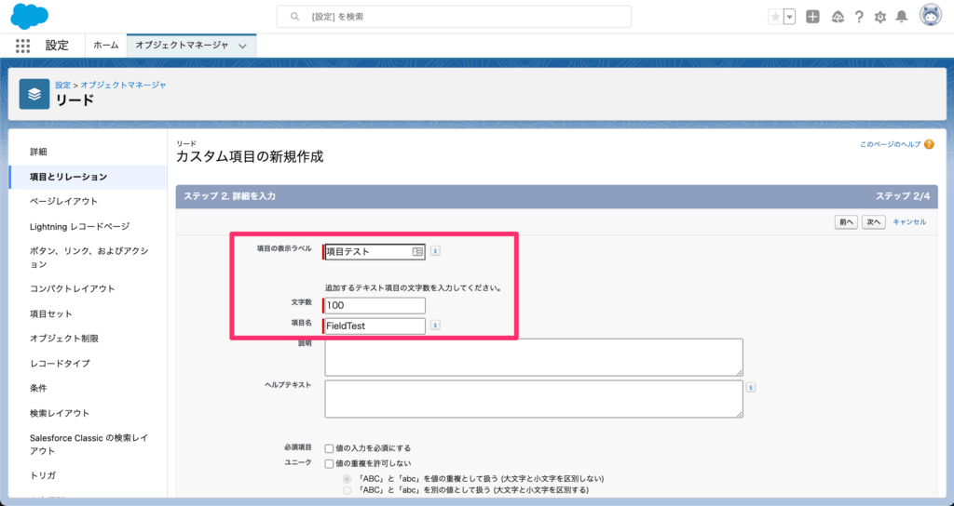The height and width of the screenshot is (506, 954).
Task: Open the setup gear icon
Action: click(x=880, y=17)
